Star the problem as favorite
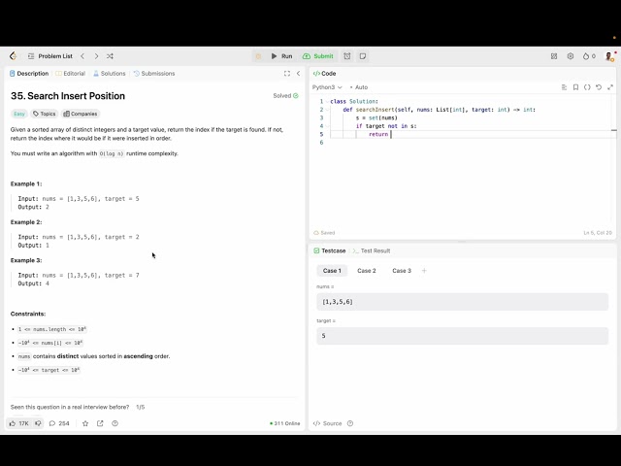The width and height of the screenshot is (621, 466). click(x=85, y=423)
